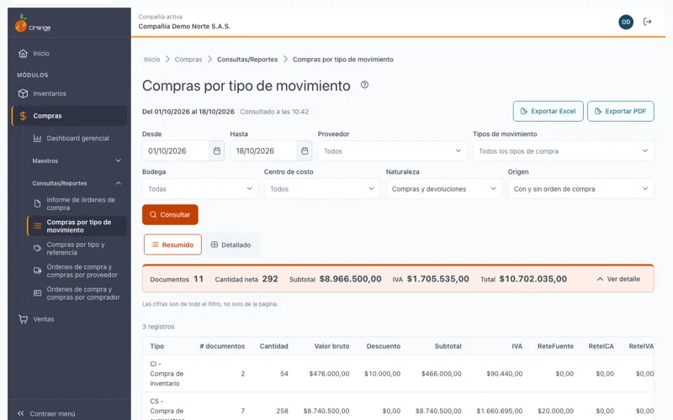Open the Origen dropdown
This screenshot has height=420, width=673.
coord(580,188)
